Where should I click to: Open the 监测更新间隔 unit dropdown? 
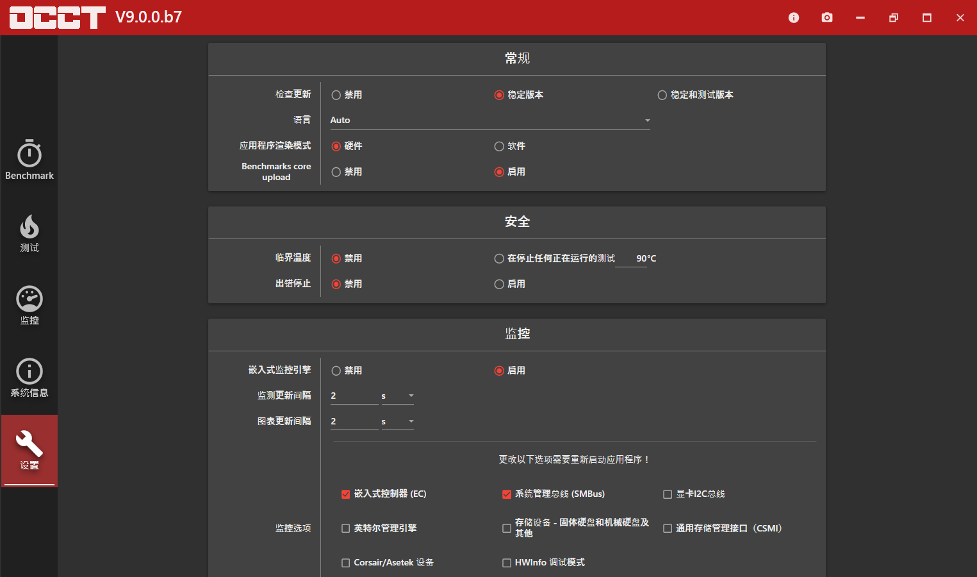398,396
